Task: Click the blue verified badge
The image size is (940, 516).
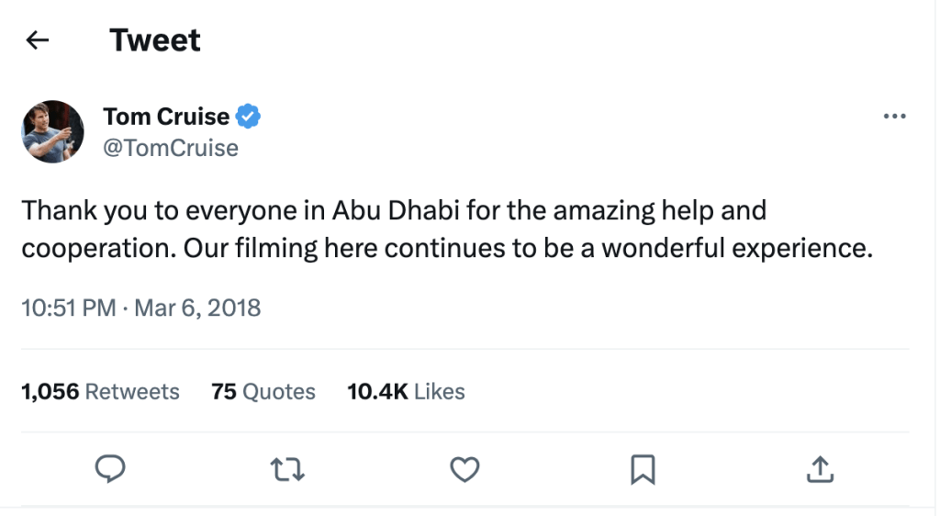Action: coord(249,117)
